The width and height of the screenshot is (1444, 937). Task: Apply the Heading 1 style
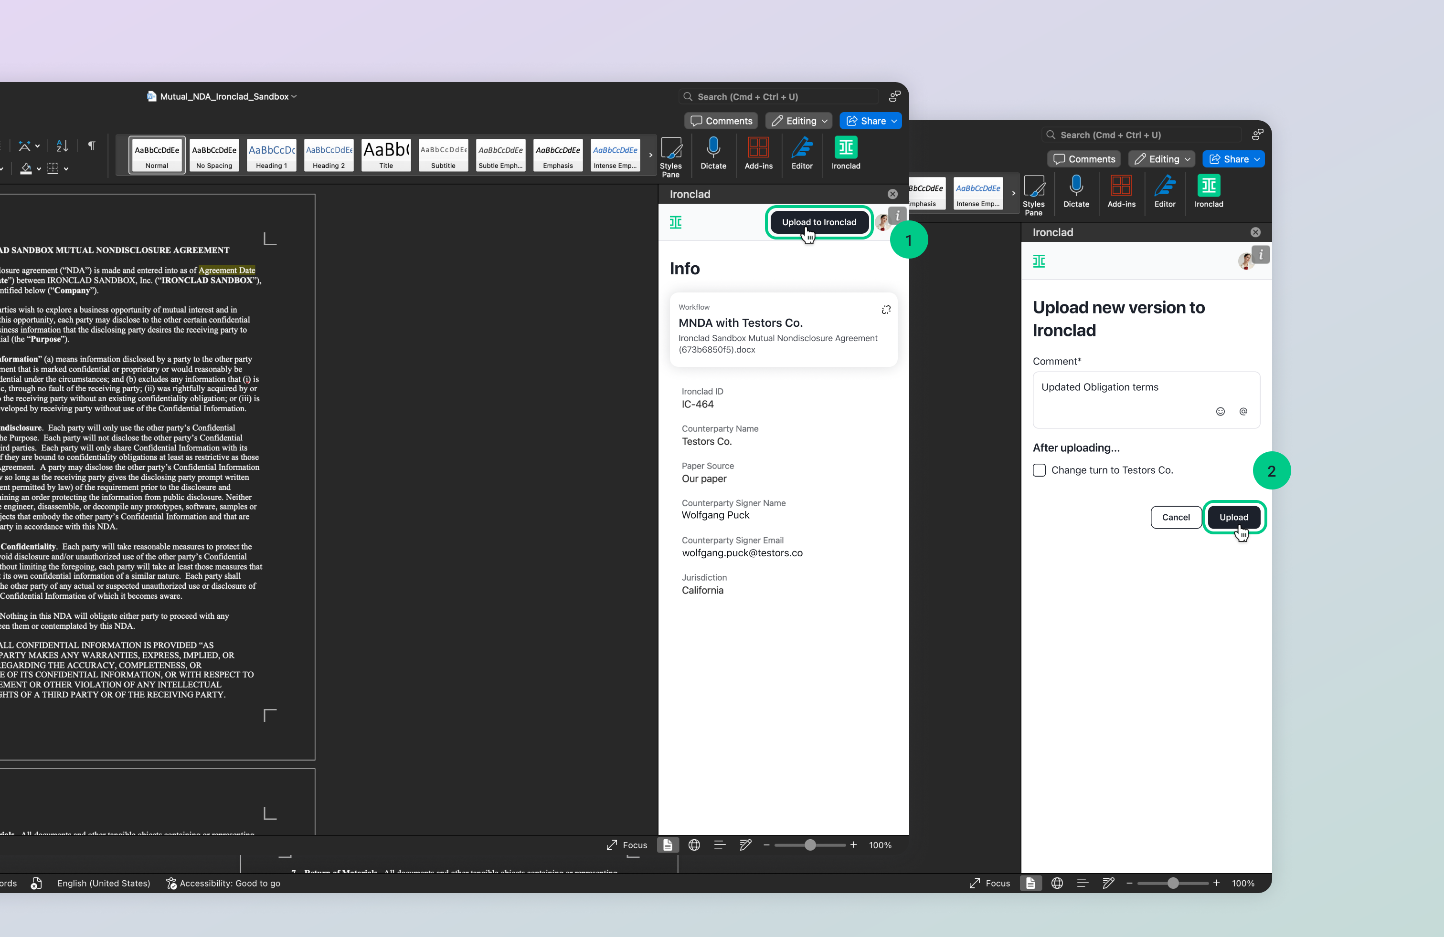(271, 155)
